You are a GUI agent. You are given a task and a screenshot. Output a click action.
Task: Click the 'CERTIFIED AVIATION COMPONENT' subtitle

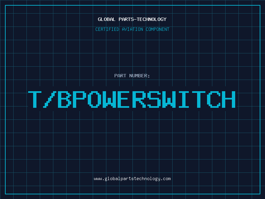coord(132,29)
